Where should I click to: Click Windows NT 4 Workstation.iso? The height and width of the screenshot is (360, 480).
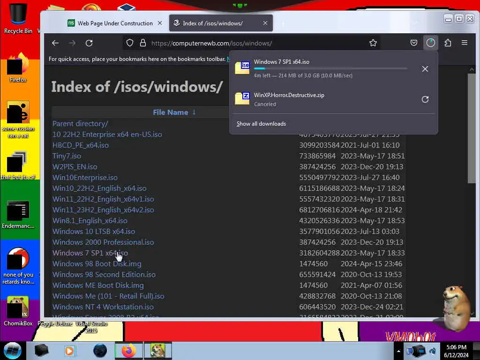coord(103,307)
